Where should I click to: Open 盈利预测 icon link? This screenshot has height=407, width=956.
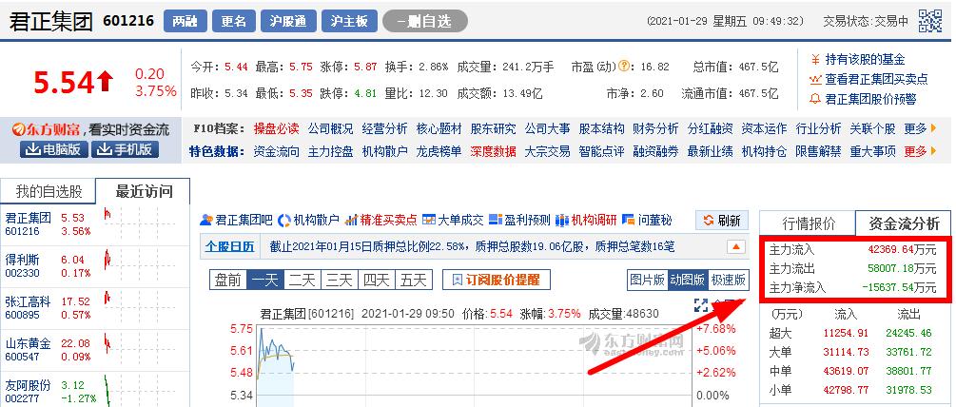coord(519,220)
